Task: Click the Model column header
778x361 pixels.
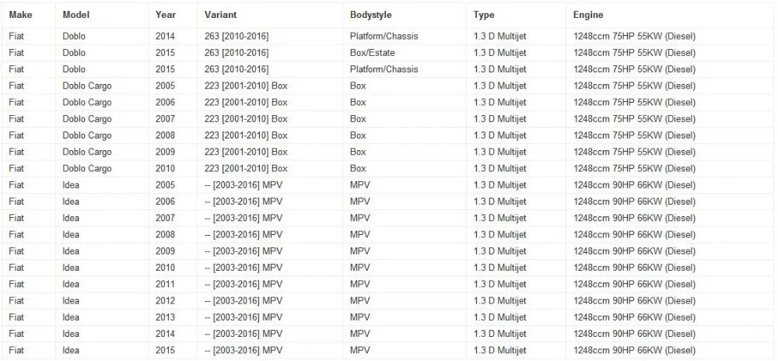Action: [x=76, y=15]
